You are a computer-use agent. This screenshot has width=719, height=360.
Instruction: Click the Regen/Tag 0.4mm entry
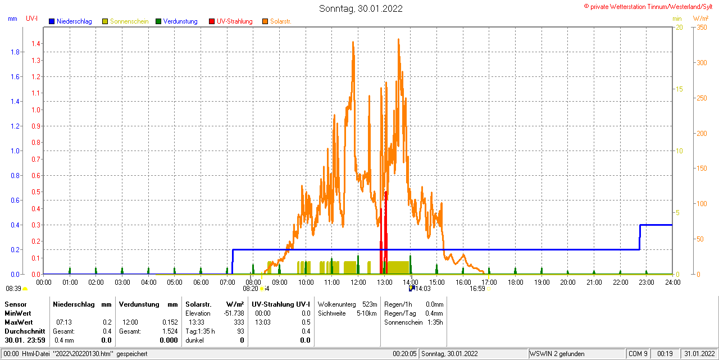pos(413,313)
